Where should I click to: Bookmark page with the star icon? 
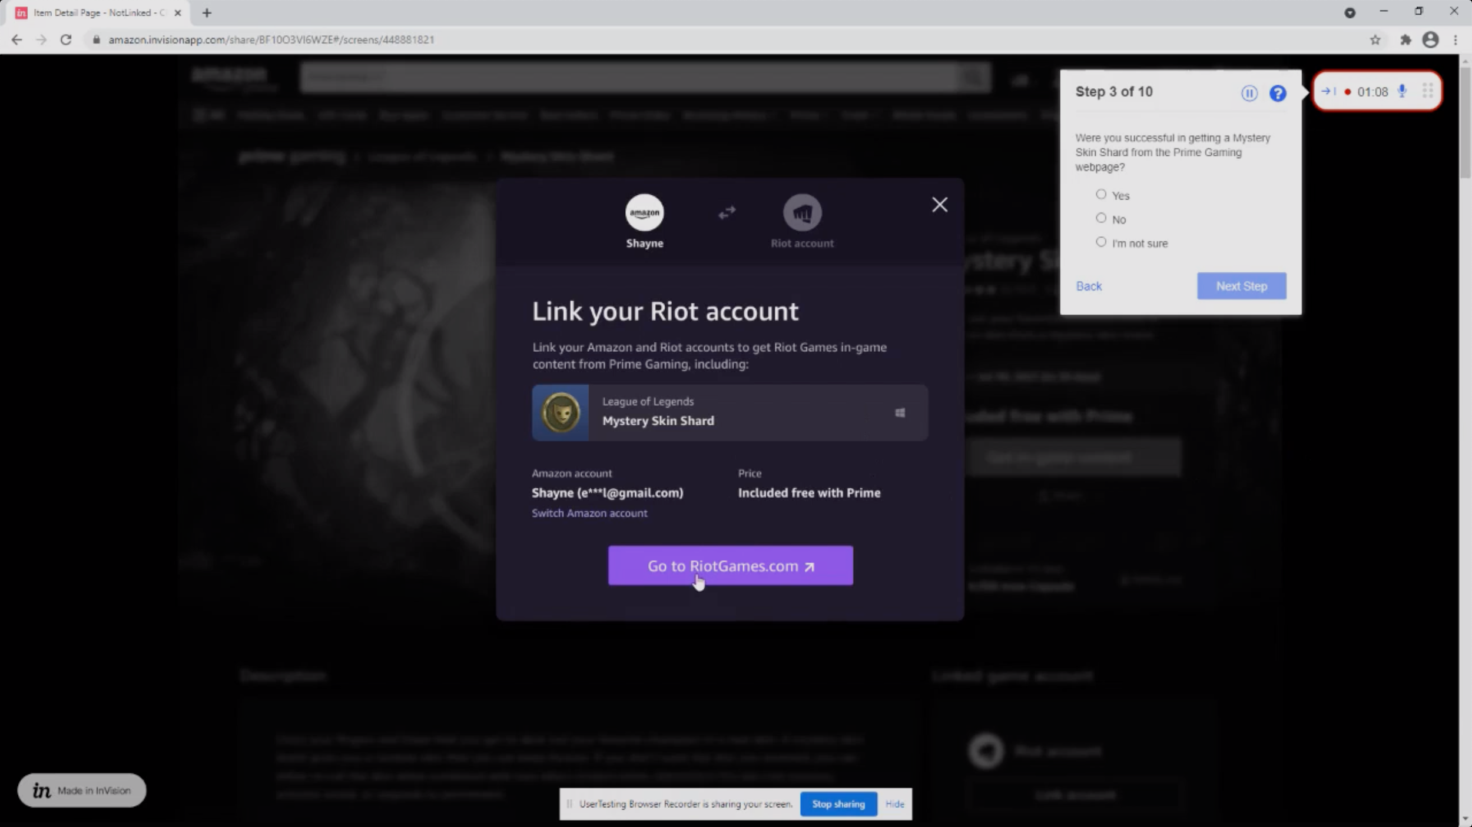pyautogui.click(x=1375, y=40)
